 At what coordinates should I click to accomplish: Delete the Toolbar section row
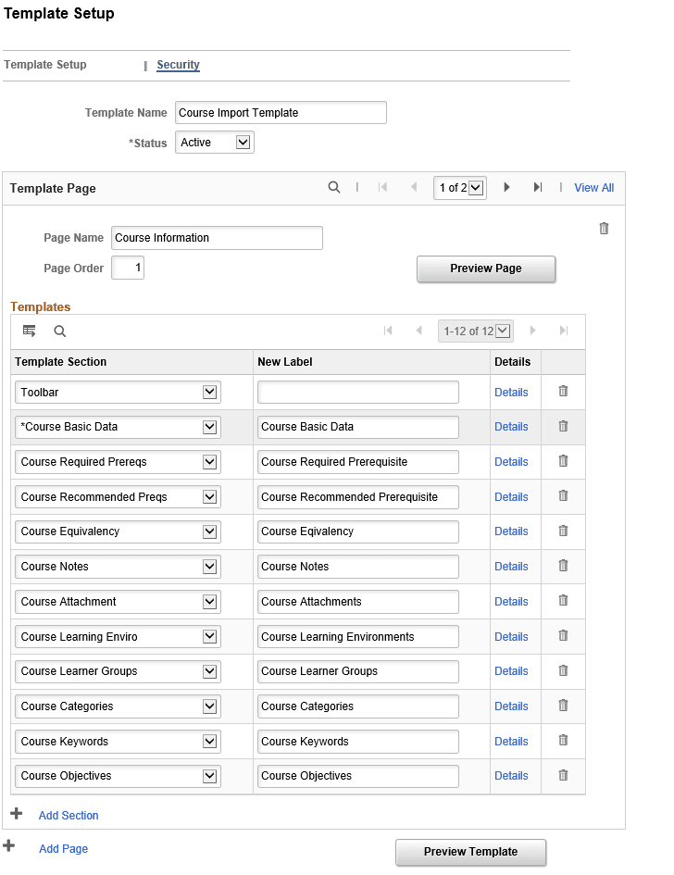click(x=563, y=391)
